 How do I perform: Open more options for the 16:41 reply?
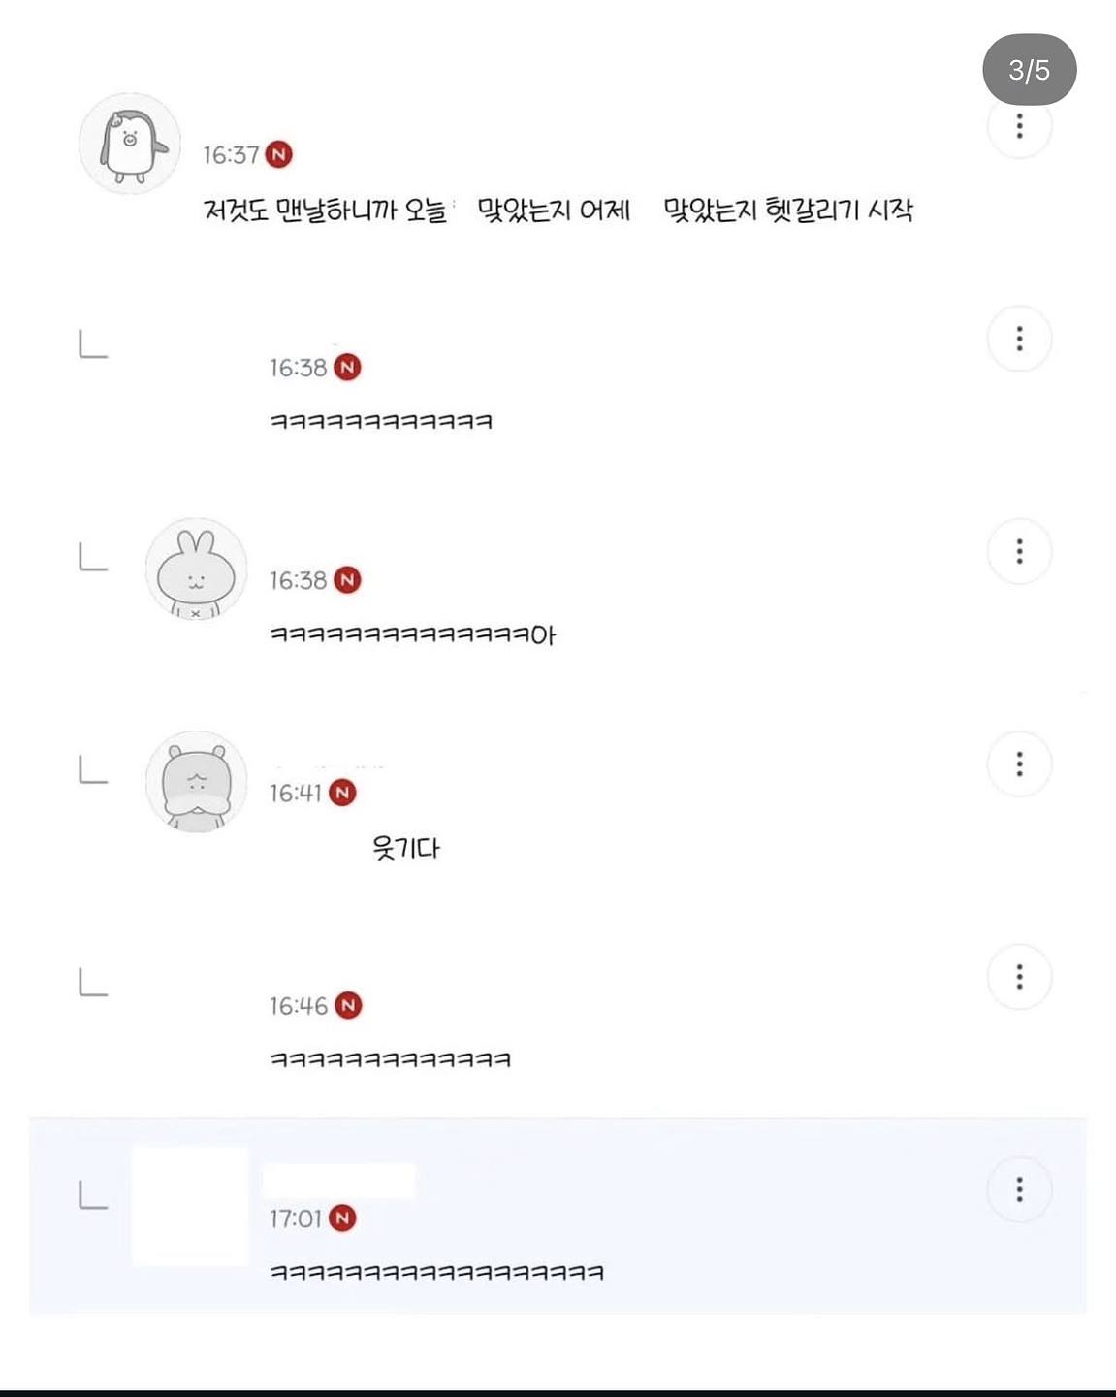click(1019, 764)
